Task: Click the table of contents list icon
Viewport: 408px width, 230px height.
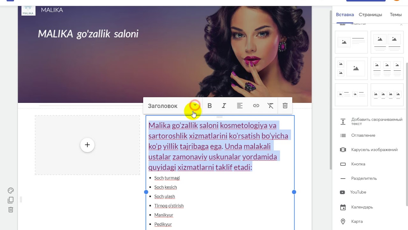Action: coord(343,135)
